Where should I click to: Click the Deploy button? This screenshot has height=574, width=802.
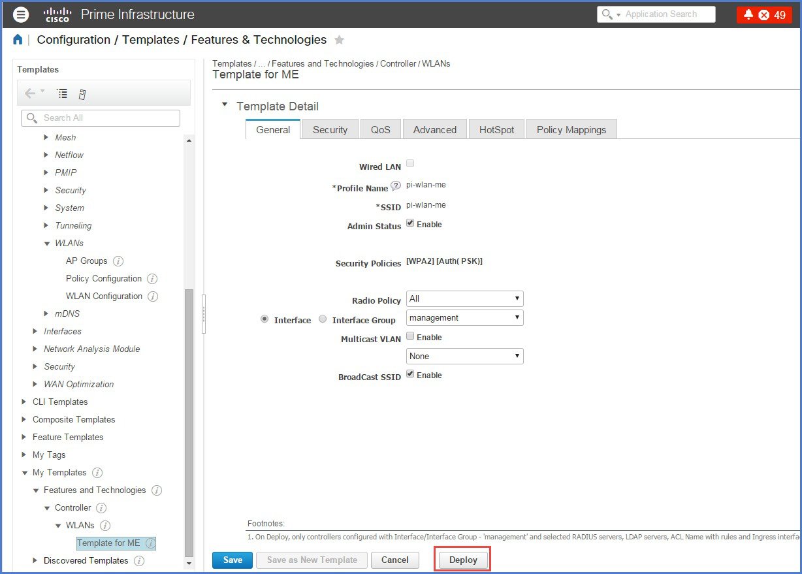tap(462, 560)
